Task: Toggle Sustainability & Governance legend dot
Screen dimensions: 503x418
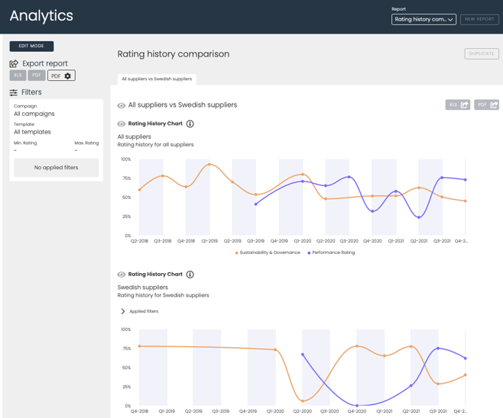Action: 237,253
